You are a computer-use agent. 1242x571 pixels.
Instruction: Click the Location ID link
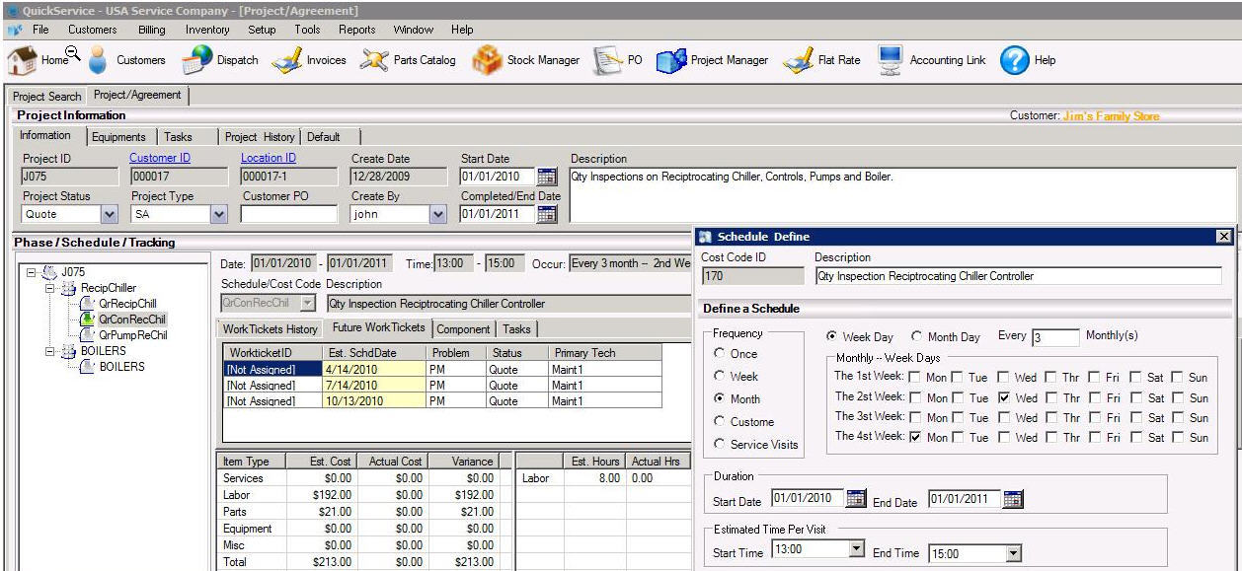tap(268, 158)
